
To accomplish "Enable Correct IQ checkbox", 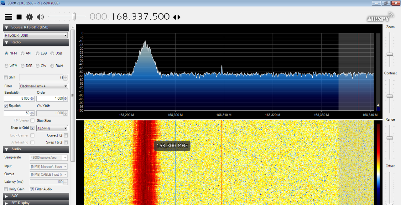I will [66, 136].
